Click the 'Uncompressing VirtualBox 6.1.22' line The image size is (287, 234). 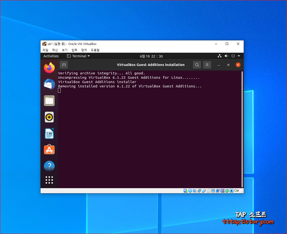click(129, 78)
